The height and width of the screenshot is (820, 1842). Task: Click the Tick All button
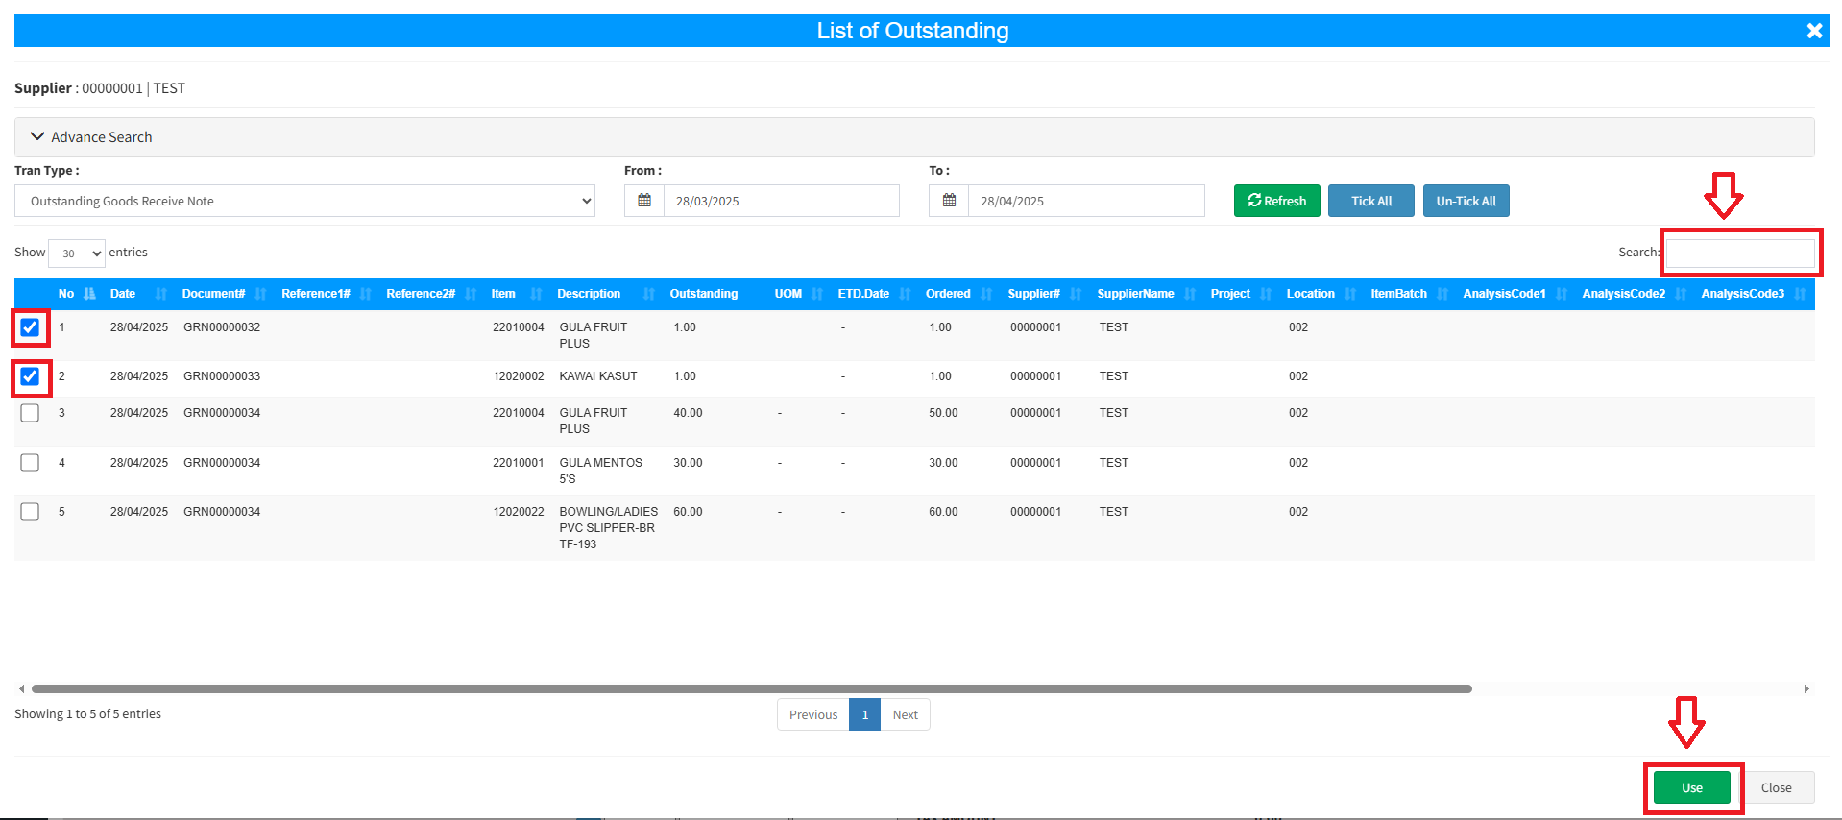(x=1370, y=201)
